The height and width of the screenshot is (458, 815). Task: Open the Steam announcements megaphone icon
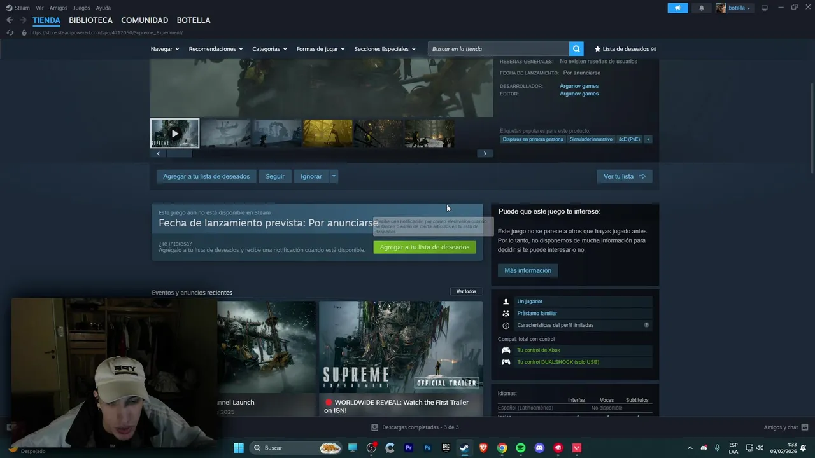677,8
